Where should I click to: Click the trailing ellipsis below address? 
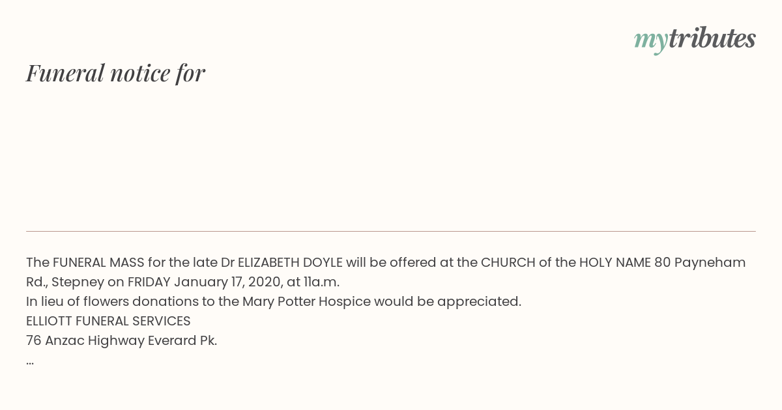click(x=30, y=362)
